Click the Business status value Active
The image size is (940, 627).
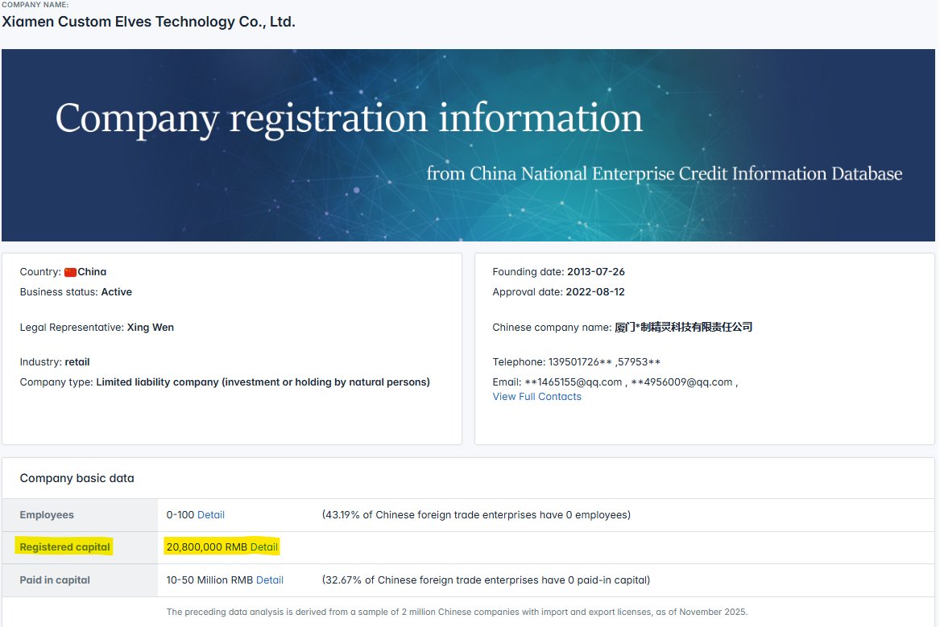click(x=116, y=292)
